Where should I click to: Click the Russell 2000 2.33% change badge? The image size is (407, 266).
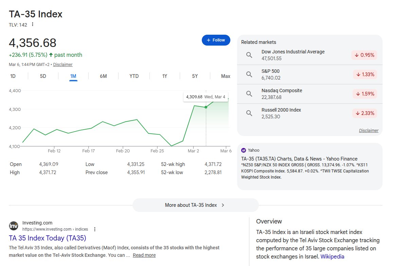[x=365, y=113]
